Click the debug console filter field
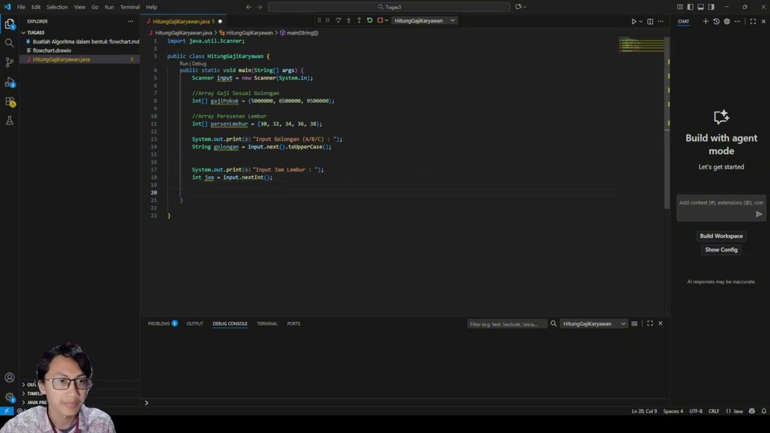 pyautogui.click(x=507, y=324)
